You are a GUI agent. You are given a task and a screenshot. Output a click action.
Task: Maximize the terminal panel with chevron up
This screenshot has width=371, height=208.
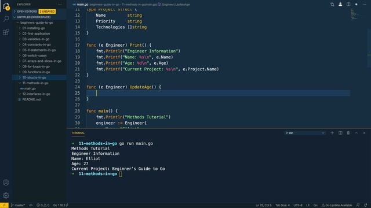[357, 133]
